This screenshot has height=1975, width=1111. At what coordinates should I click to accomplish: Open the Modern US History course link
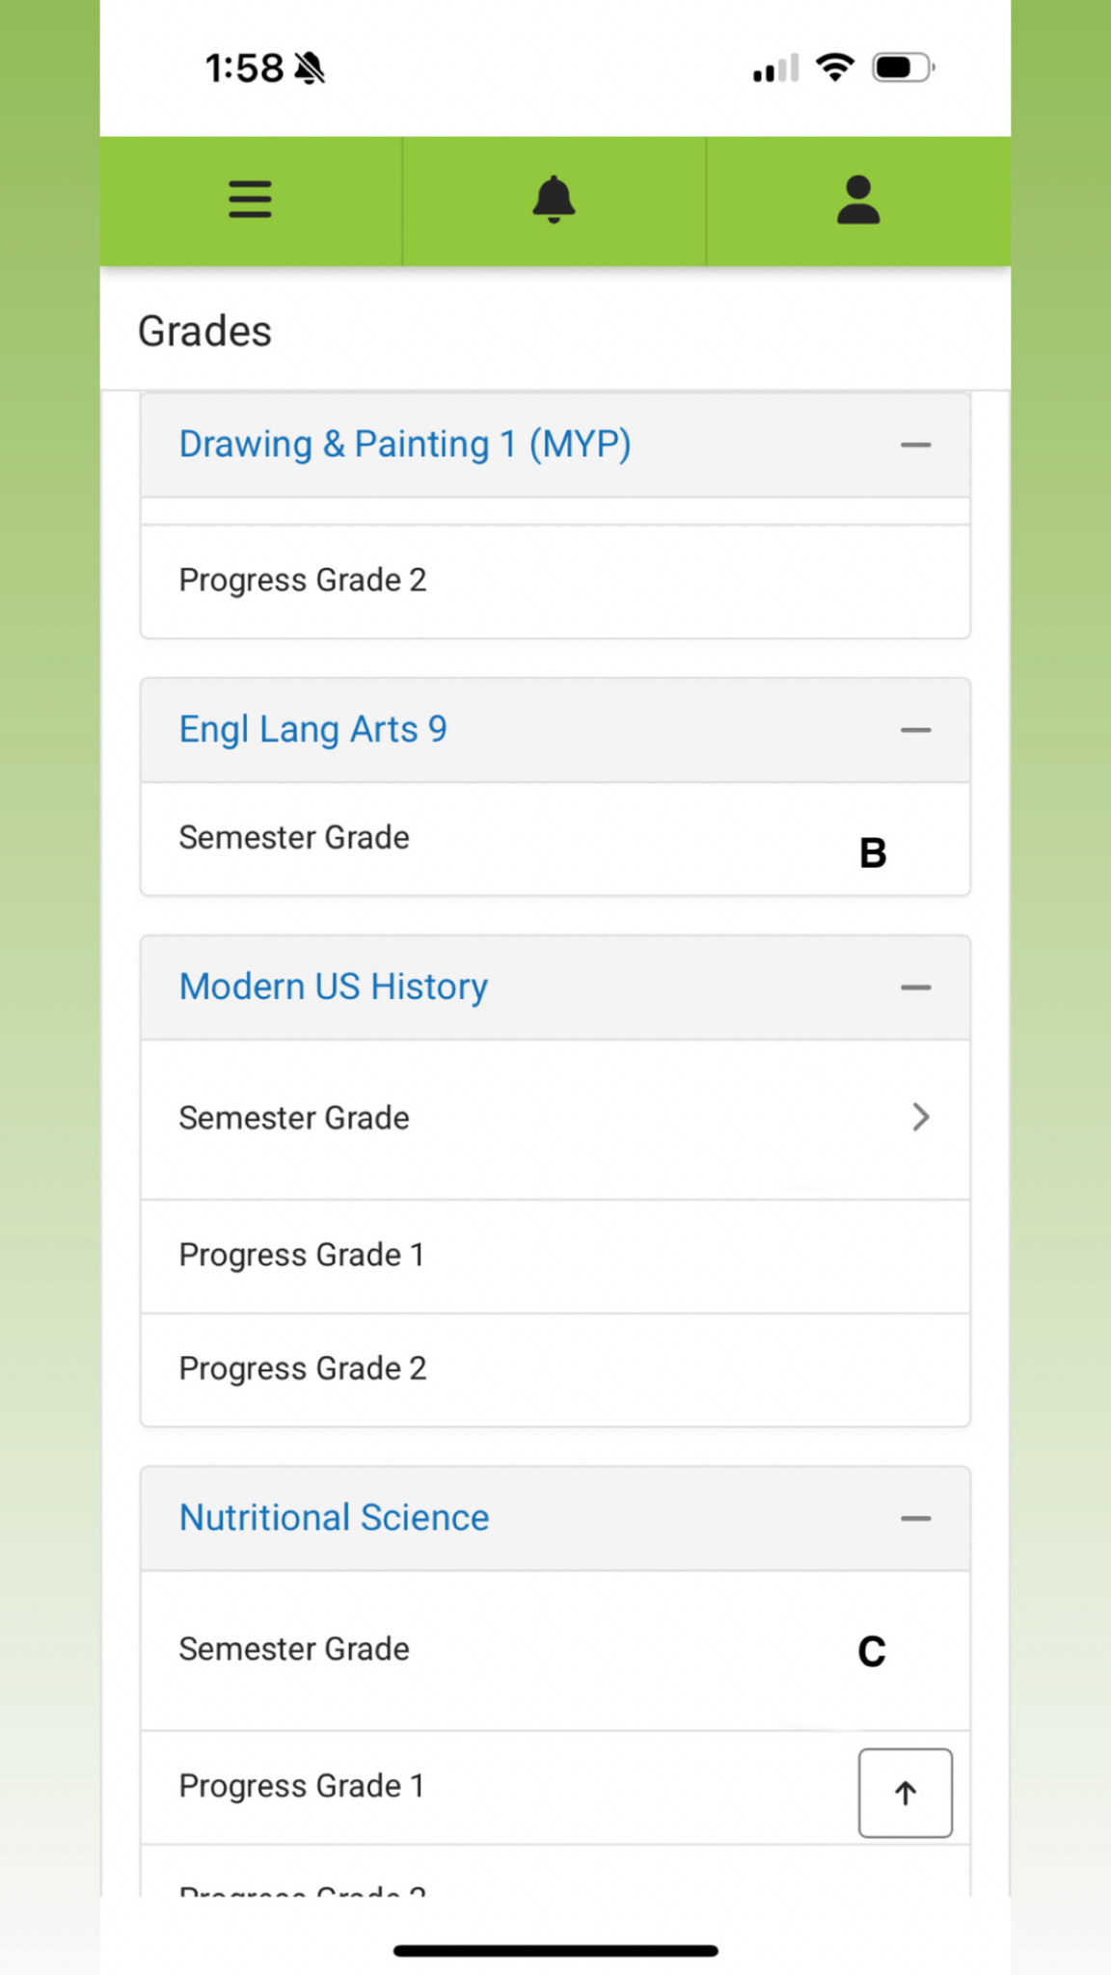(x=334, y=987)
